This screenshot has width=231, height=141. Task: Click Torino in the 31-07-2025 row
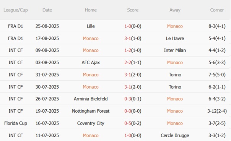[x=175, y=75]
